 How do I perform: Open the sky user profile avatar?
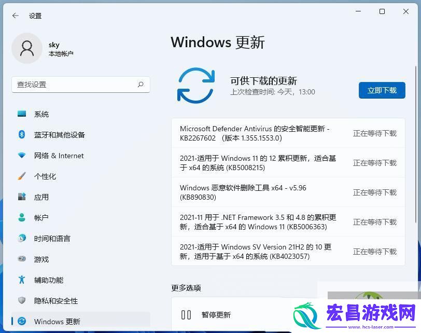coord(27,48)
